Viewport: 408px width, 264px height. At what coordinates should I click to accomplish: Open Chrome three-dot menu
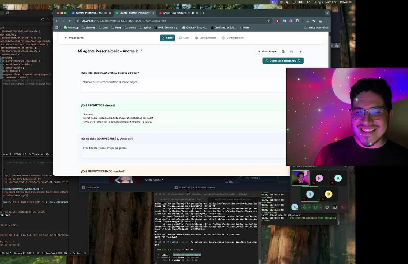click(327, 21)
